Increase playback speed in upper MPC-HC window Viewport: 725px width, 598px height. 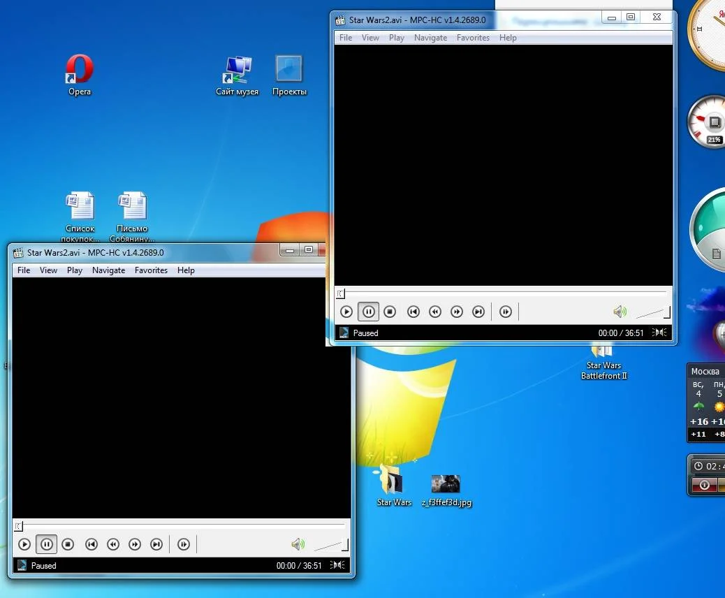tap(457, 312)
